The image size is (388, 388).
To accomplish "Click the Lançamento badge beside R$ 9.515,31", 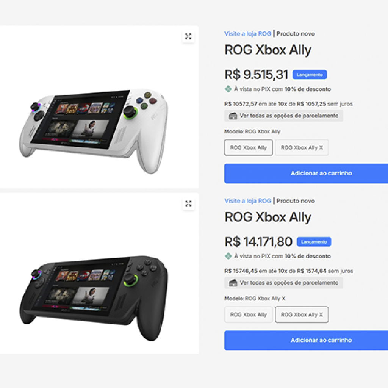I will (309, 75).
